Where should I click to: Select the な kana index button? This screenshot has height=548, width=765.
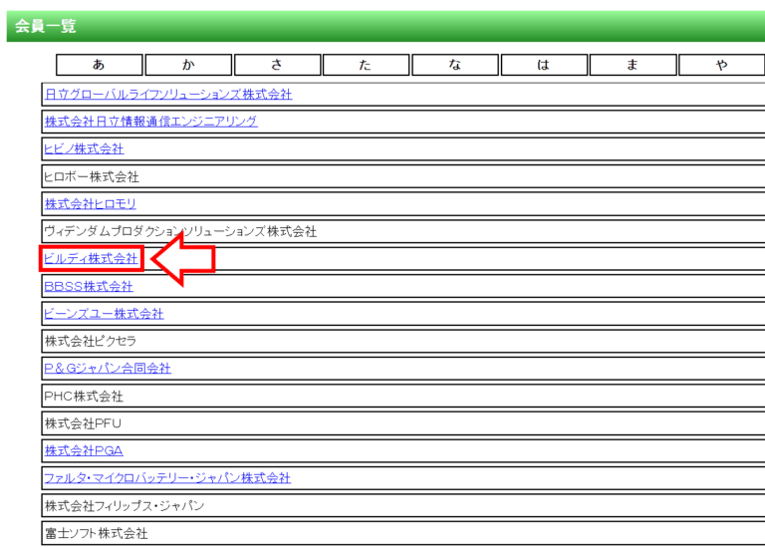(x=455, y=65)
